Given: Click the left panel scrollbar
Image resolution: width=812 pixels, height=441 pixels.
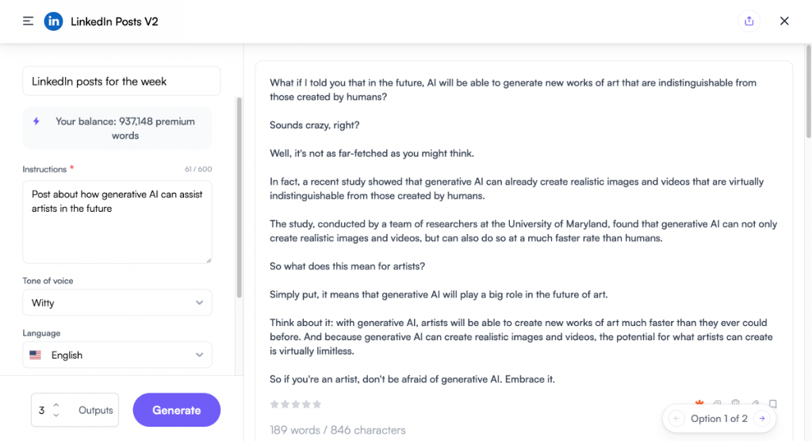Looking at the screenshot, I should pyautogui.click(x=239, y=197).
